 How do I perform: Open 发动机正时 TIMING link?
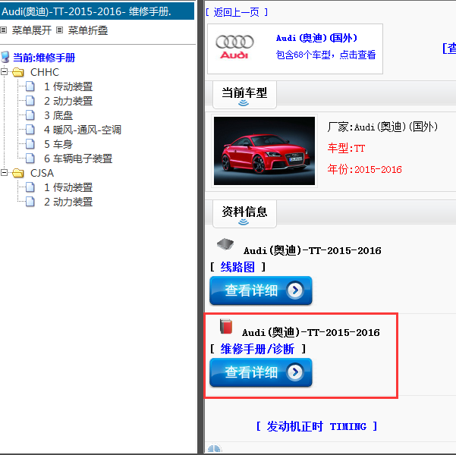(x=316, y=426)
